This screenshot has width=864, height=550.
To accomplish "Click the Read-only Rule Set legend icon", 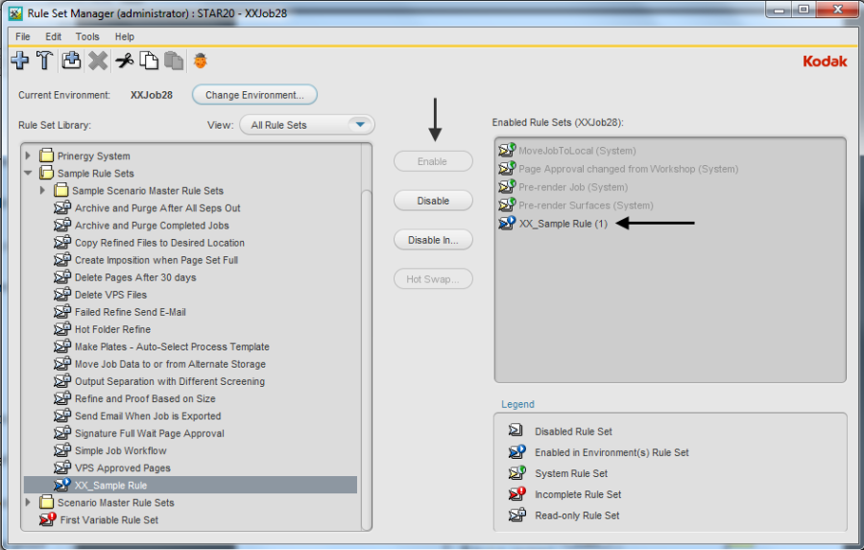I will [516, 514].
